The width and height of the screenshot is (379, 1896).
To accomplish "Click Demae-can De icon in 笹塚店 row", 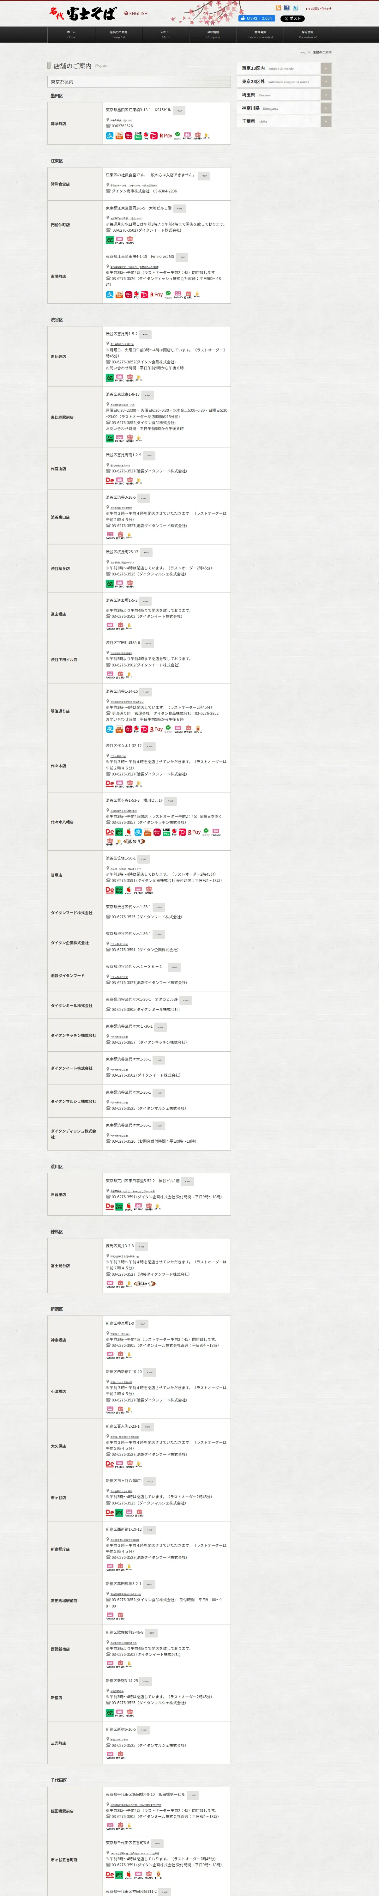I will (110, 890).
